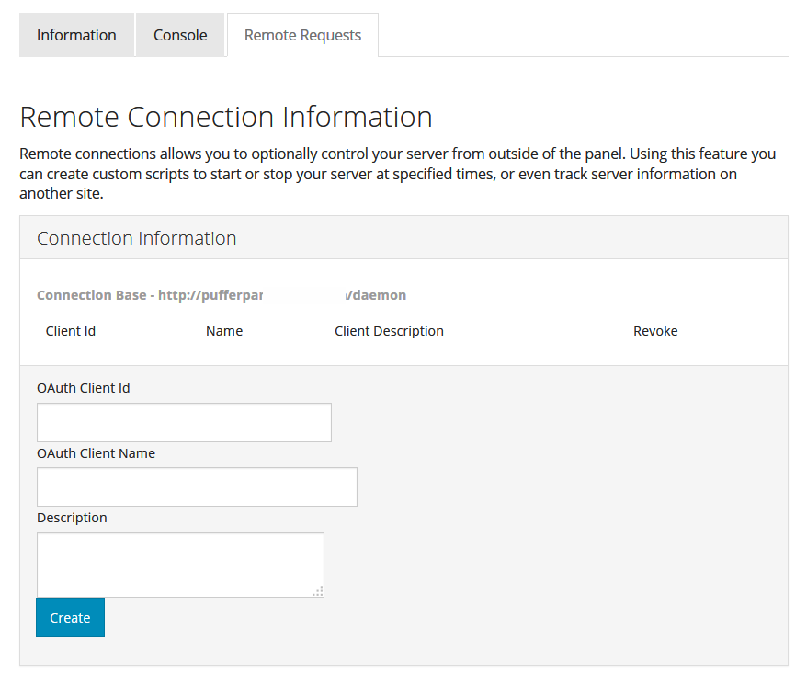This screenshot has width=807, height=686.
Task: Click the /daemon end of the URL
Action: [377, 295]
